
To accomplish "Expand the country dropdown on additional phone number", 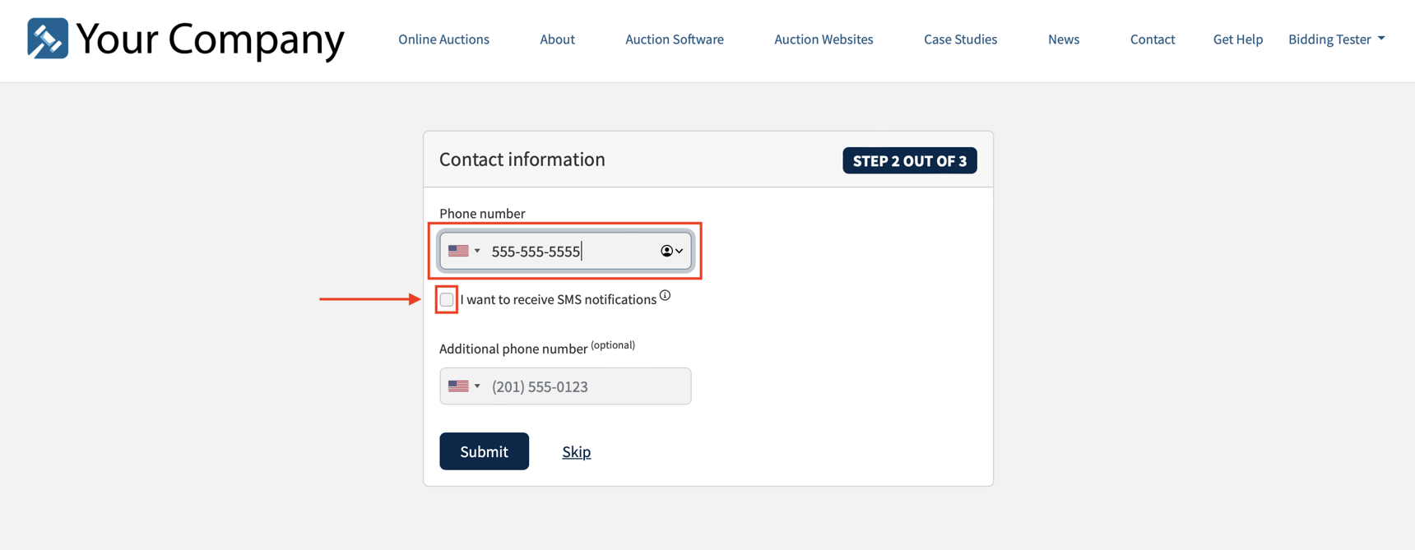I will tap(477, 386).
